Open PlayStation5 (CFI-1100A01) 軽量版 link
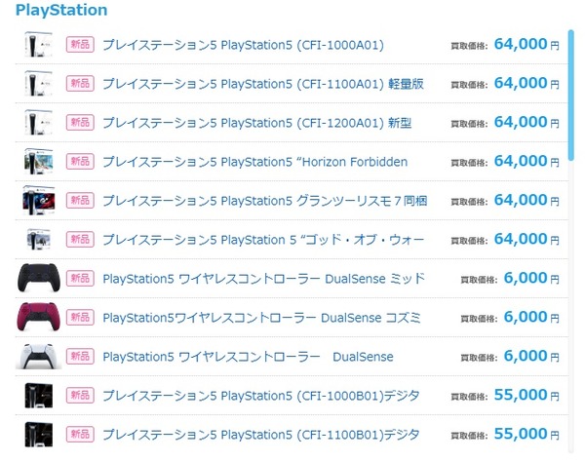This screenshot has height=461, width=585. pyautogui.click(x=263, y=84)
